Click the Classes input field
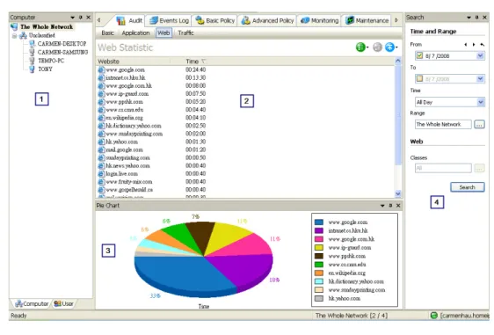Screen dimensions: 494x335 point(443,168)
